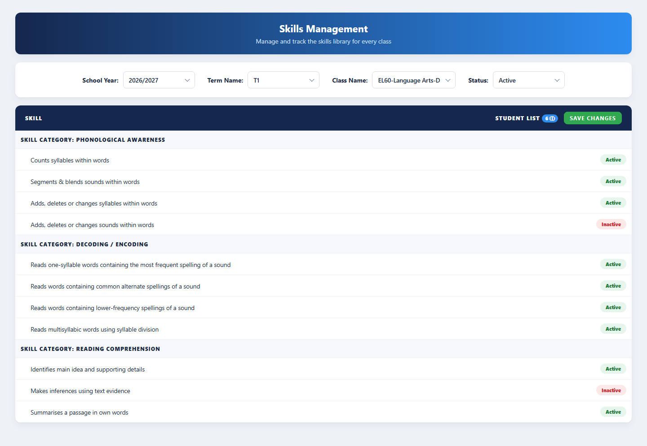
Task: Click skill Adds, deletes or changes syllables within words
Action: (x=94, y=203)
